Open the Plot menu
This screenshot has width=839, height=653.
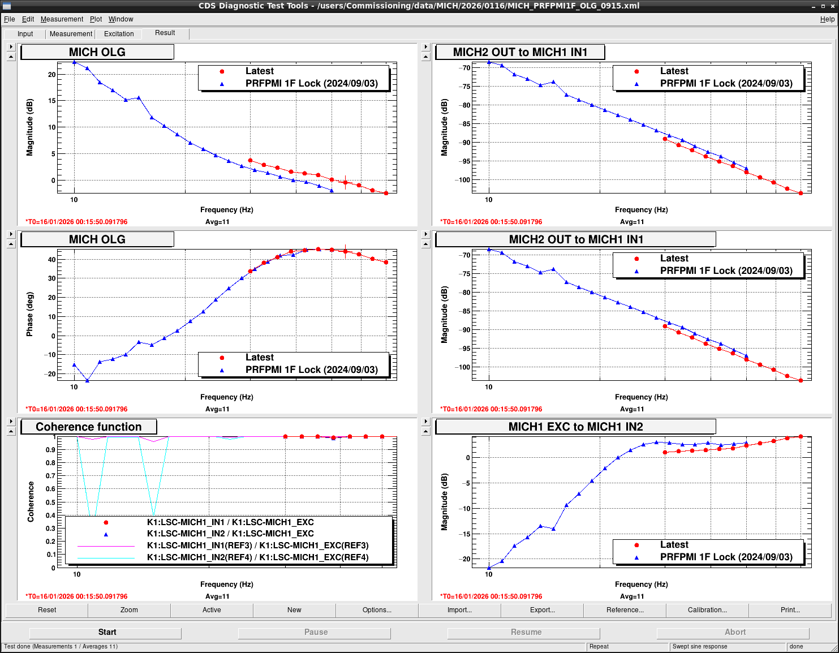click(x=96, y=19)
